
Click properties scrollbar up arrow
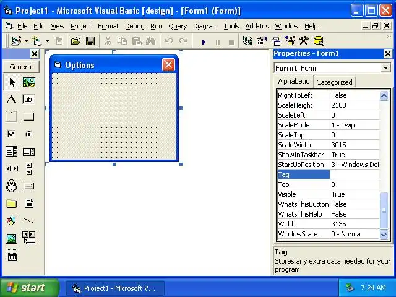(x=384, y=95)
